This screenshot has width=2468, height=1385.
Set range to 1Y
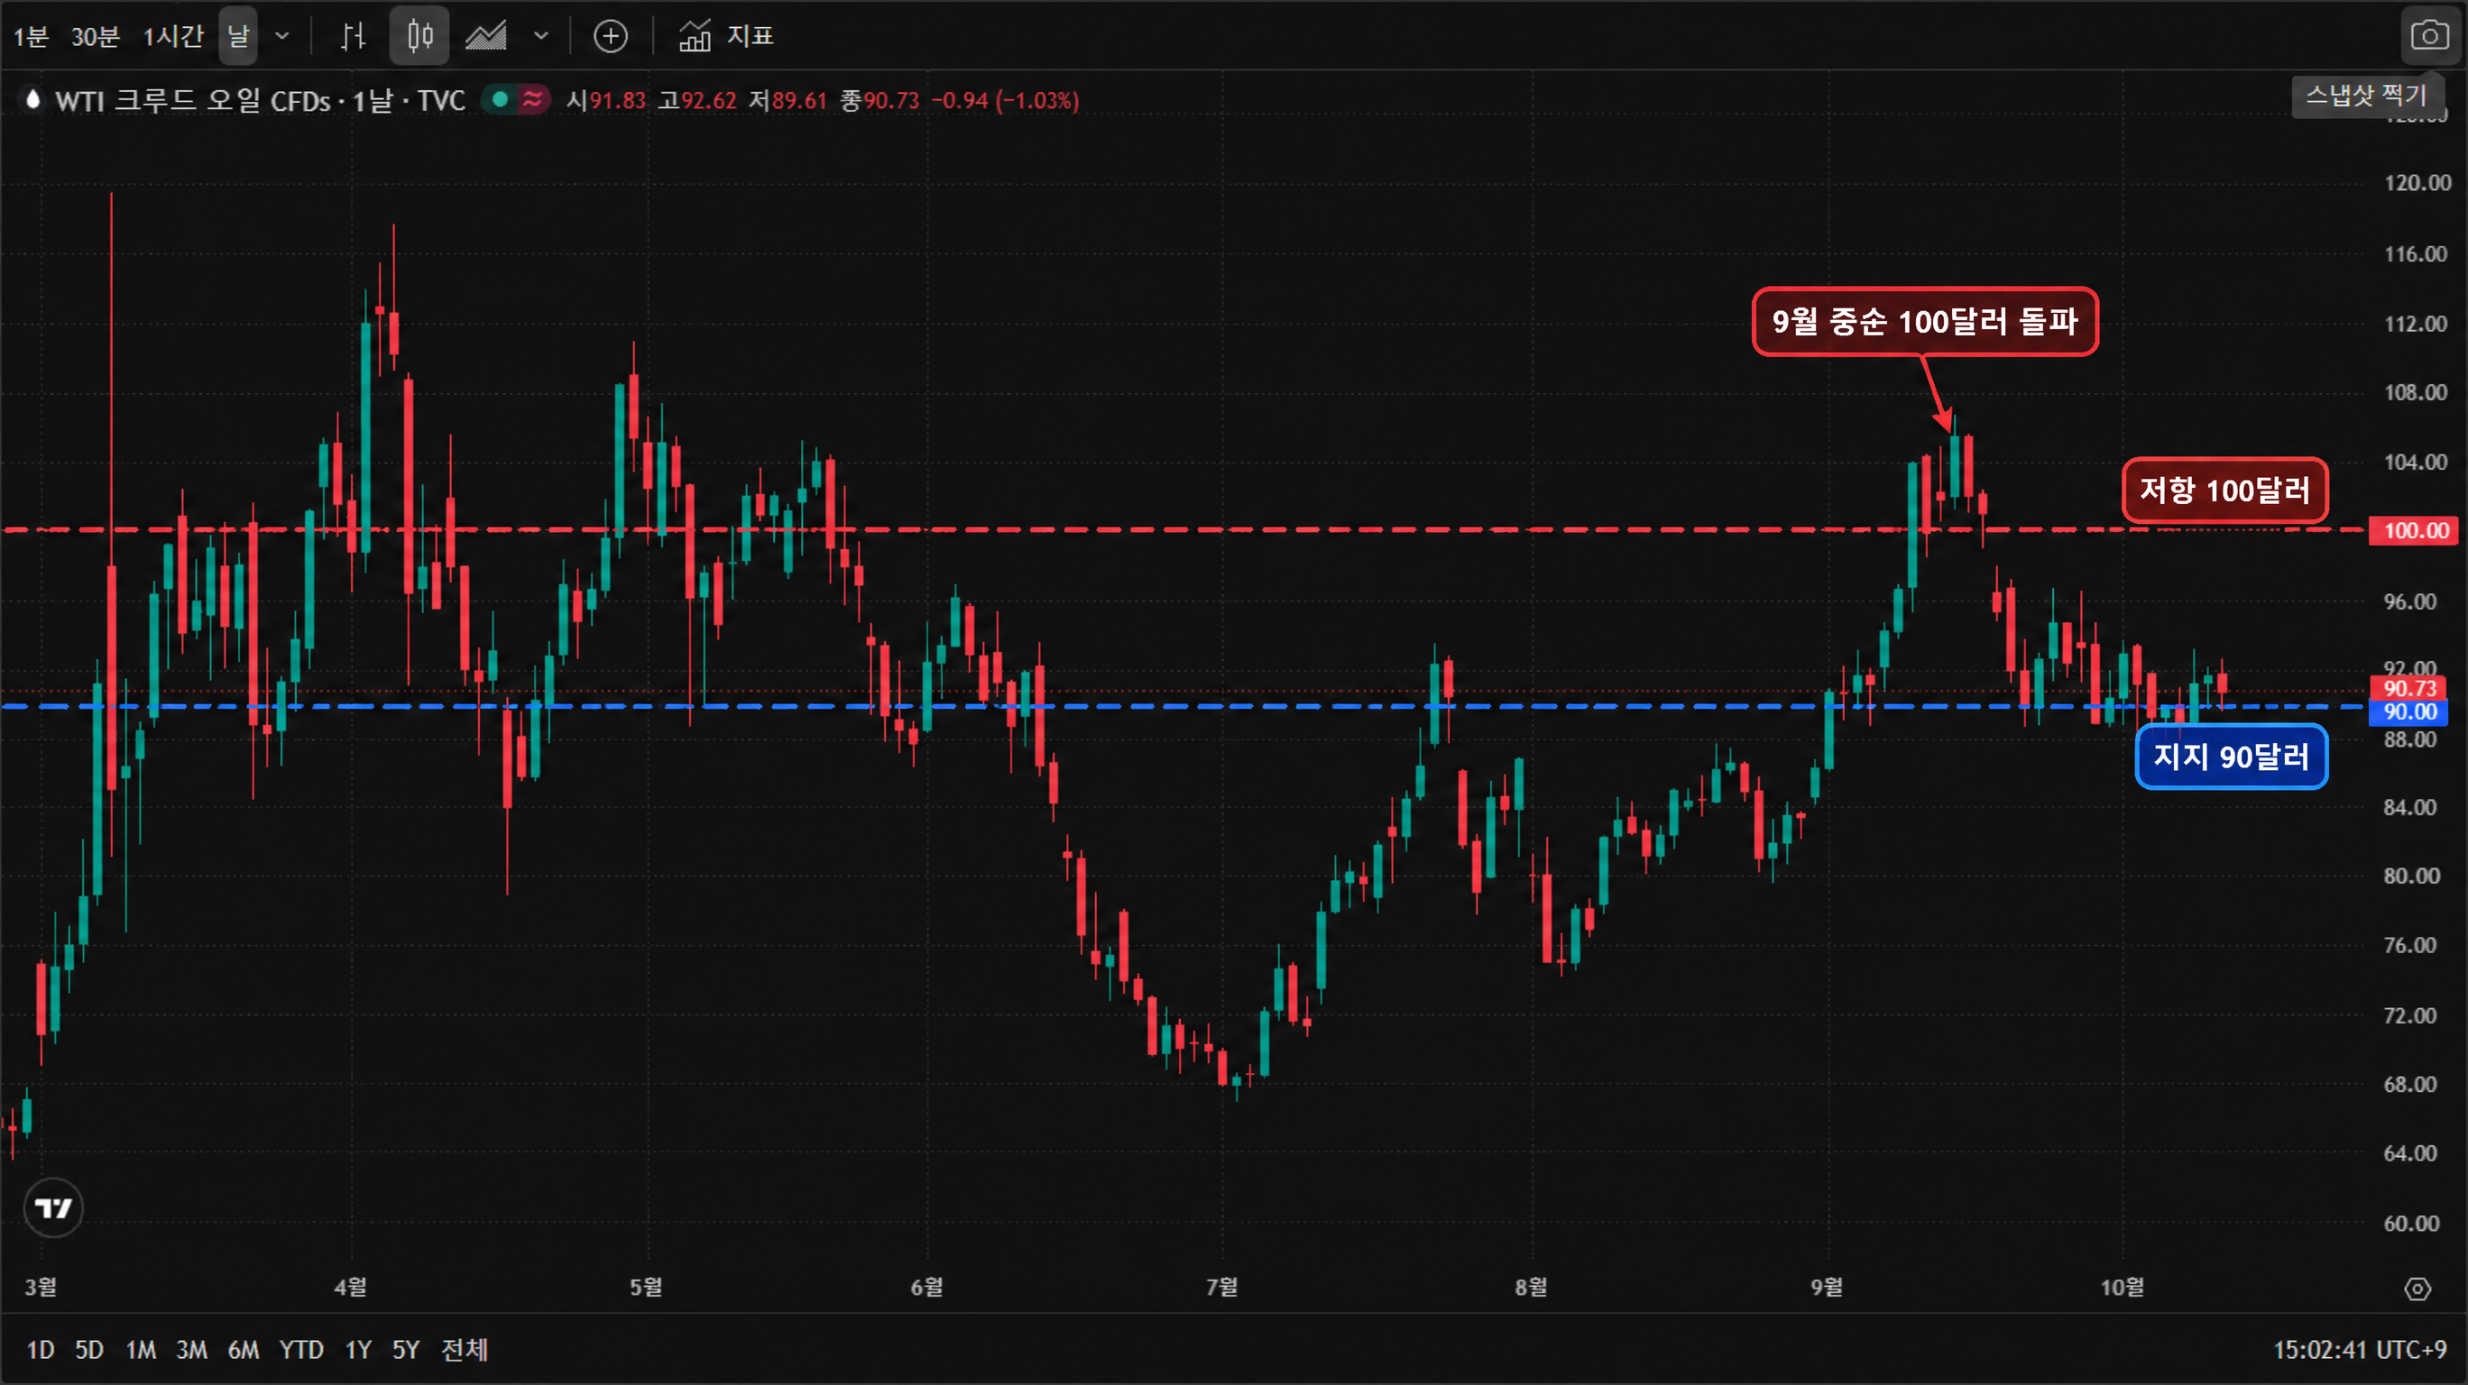(x=358, y=1350)
